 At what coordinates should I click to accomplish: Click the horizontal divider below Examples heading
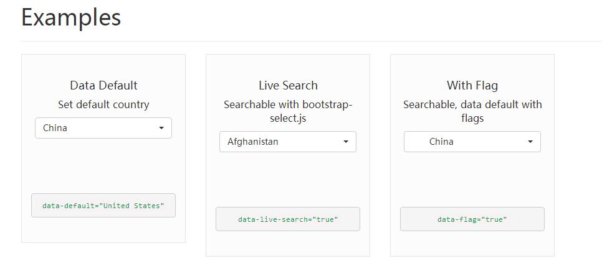(x=312, y=41)
